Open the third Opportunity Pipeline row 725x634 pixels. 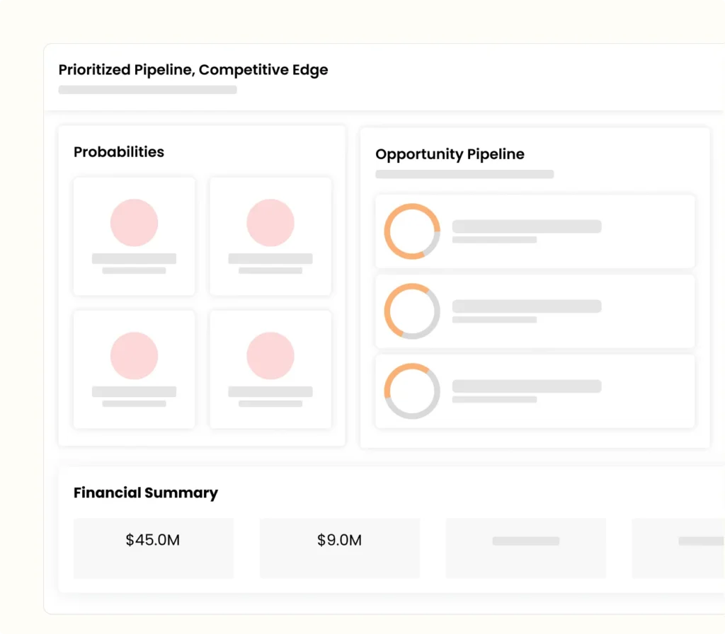click(x=566, y=391)
